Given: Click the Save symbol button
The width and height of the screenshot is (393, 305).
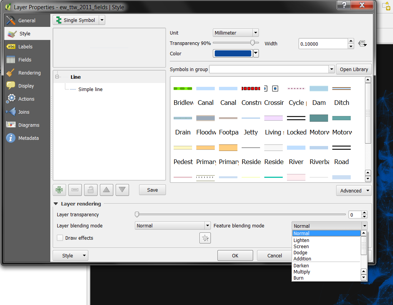Looking at the screenshot, I should point(153,190).
